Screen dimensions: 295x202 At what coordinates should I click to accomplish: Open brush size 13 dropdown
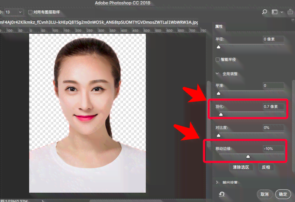click(20, 12)
